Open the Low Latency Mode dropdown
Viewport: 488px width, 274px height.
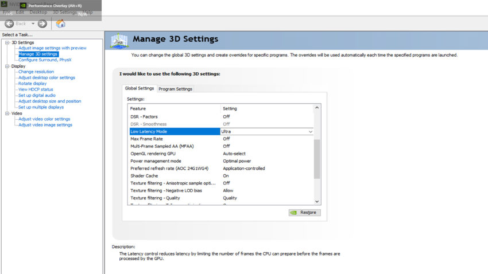pyautogui.click(x=310, y=132)
